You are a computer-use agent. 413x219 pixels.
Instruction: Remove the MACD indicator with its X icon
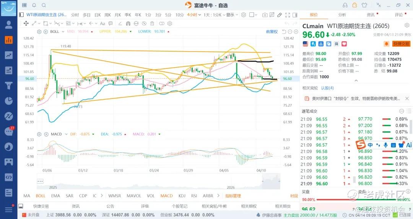46,134
